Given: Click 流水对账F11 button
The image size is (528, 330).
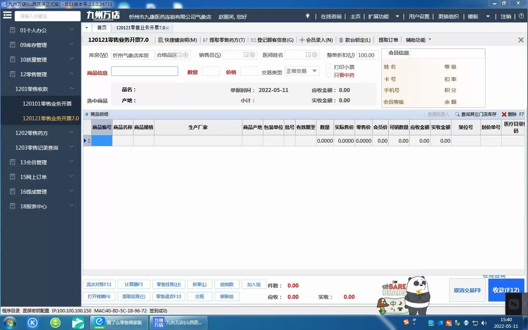Looking at the screenshot, I should (99, 285).
